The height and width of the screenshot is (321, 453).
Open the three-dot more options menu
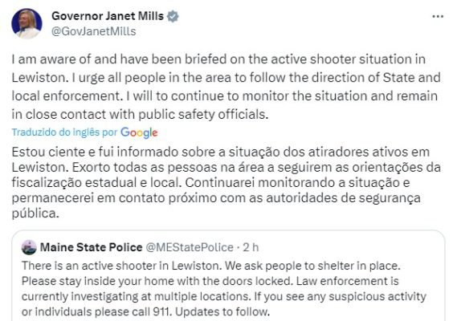coord(438,17)
